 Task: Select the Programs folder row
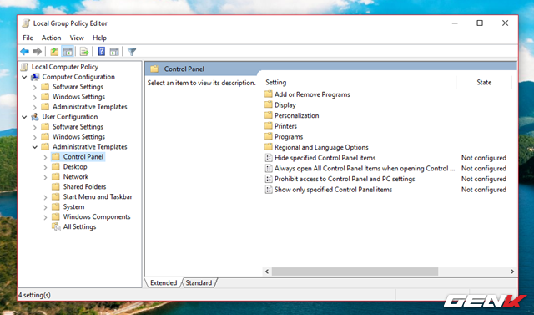(289, 137)
